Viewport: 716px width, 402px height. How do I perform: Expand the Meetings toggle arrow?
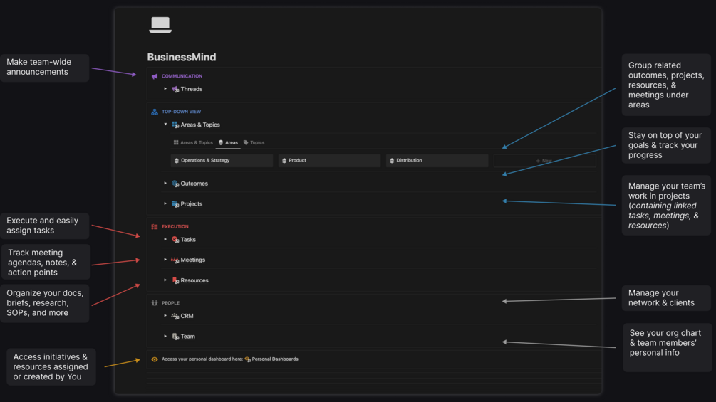[165, 260]
